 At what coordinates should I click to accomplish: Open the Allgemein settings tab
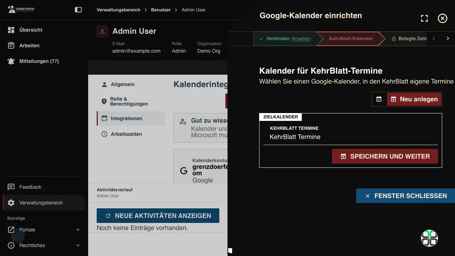tap(131, 84)
